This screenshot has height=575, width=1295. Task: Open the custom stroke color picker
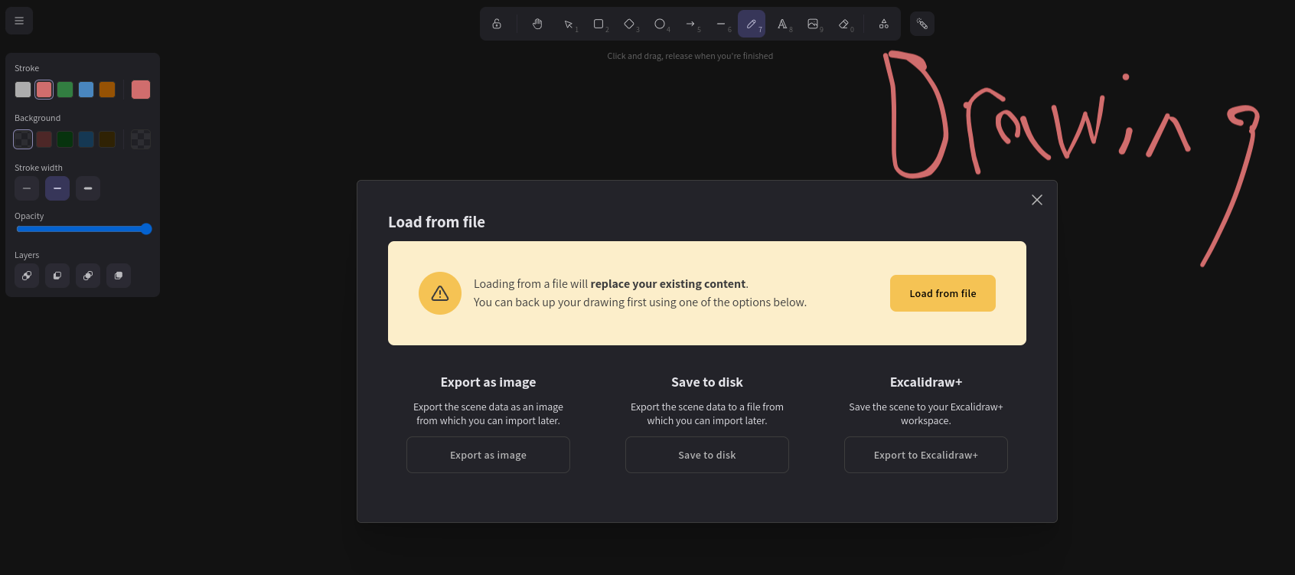[141, 90]
